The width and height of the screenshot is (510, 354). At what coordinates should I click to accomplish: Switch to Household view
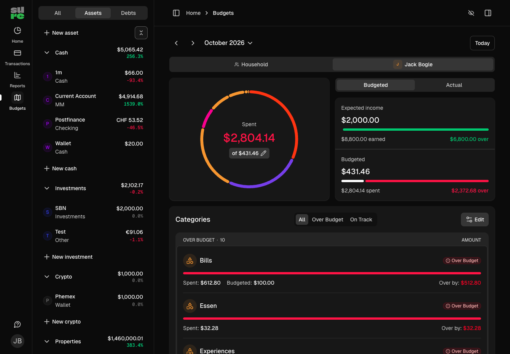(x=251, y=64)
